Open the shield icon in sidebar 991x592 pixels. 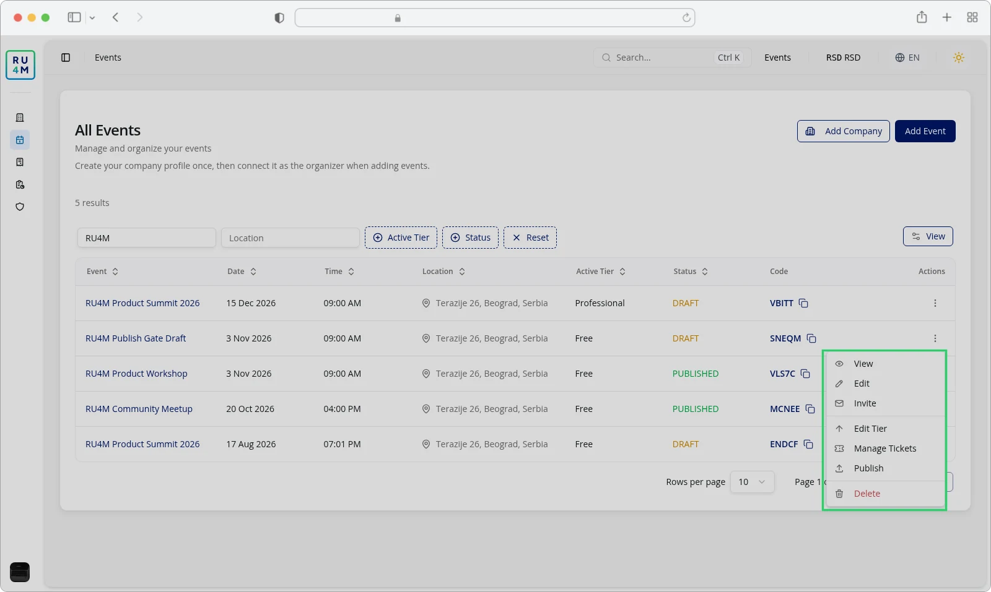[x=20, y=207]
